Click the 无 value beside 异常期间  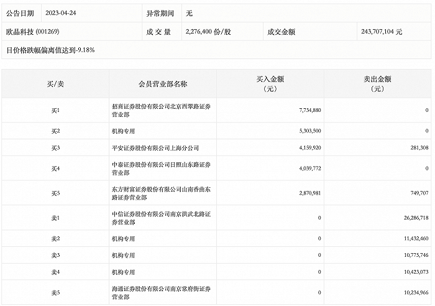[189, 13]
